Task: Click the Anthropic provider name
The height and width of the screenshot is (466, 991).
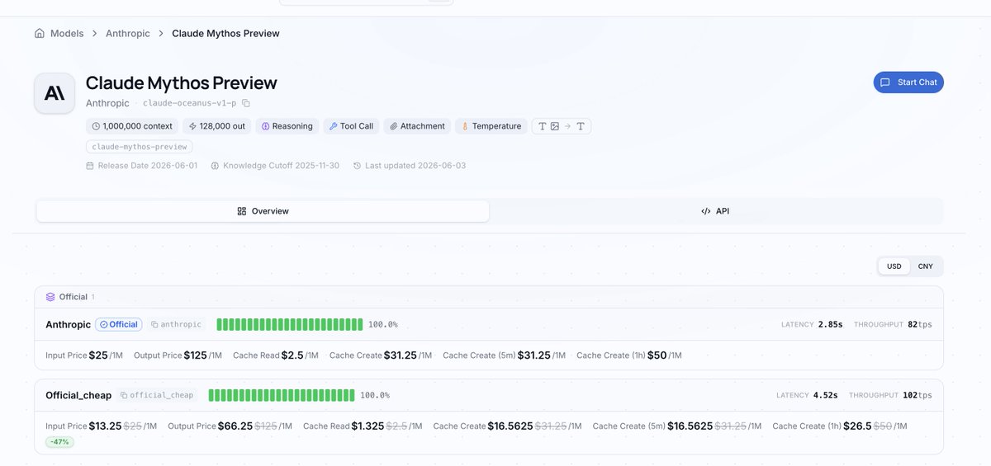Action: [x=68, y=325]
